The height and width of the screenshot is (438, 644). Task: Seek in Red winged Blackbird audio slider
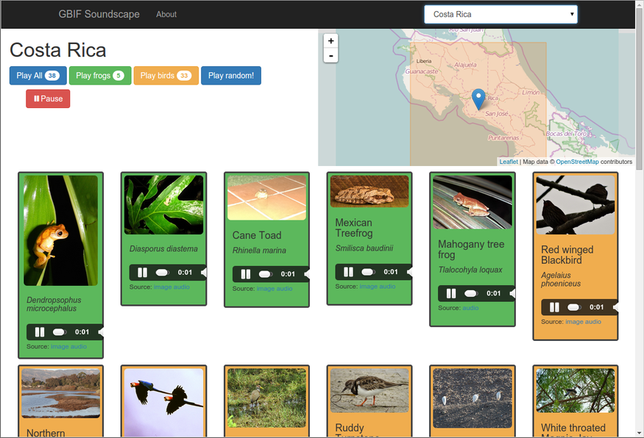click(574, 306)
